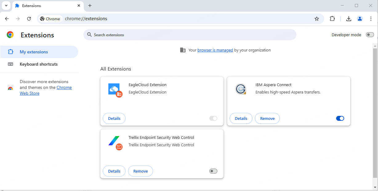The height and width of the screenshot is (191, 378).
Task: Click the Chrome label in the address bar
Action: point(50,19)
